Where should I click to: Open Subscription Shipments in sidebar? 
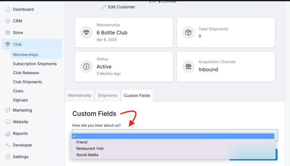35,64
